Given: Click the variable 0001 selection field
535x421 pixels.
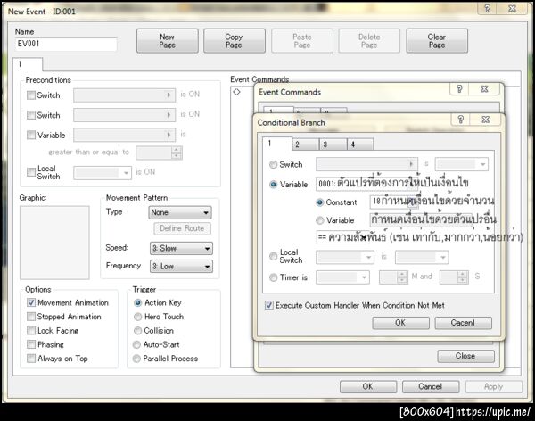Looking at the screenshot, I should pyautogui.click(x=366, y=184).
